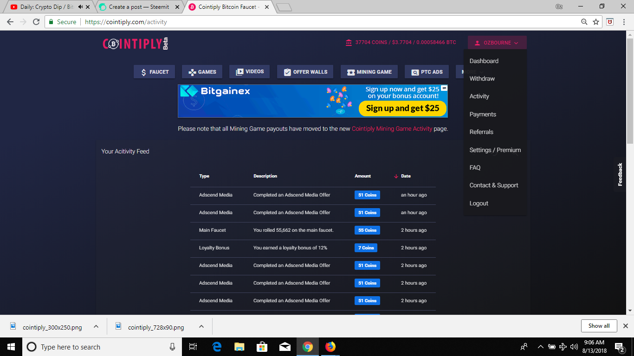Open the Games section
The width and height of the screenshot is (634, 356).
pos(202,72)
